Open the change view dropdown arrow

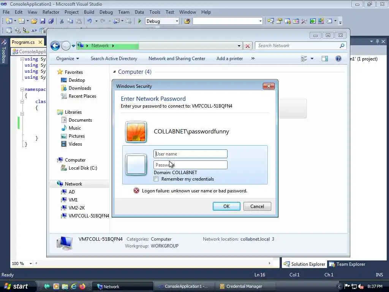[x=312, y=59]
